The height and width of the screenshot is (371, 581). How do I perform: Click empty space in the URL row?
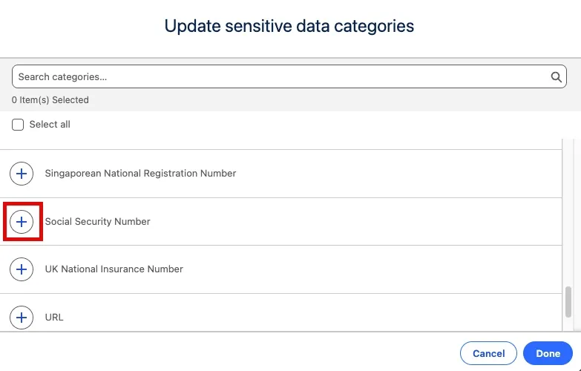click(311, 318)
